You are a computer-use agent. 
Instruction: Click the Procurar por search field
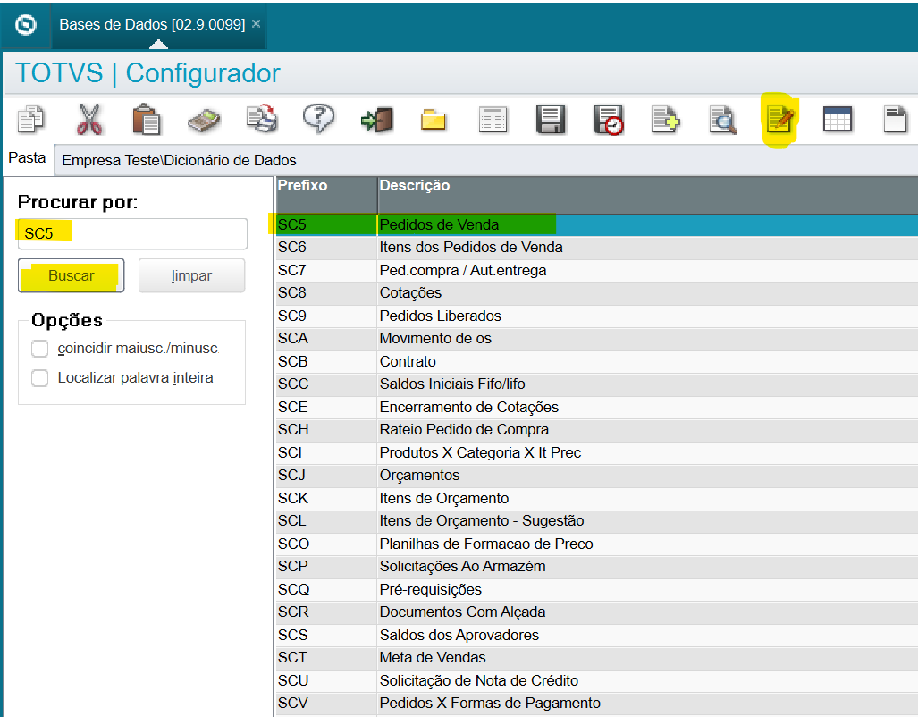pos(132,233)
